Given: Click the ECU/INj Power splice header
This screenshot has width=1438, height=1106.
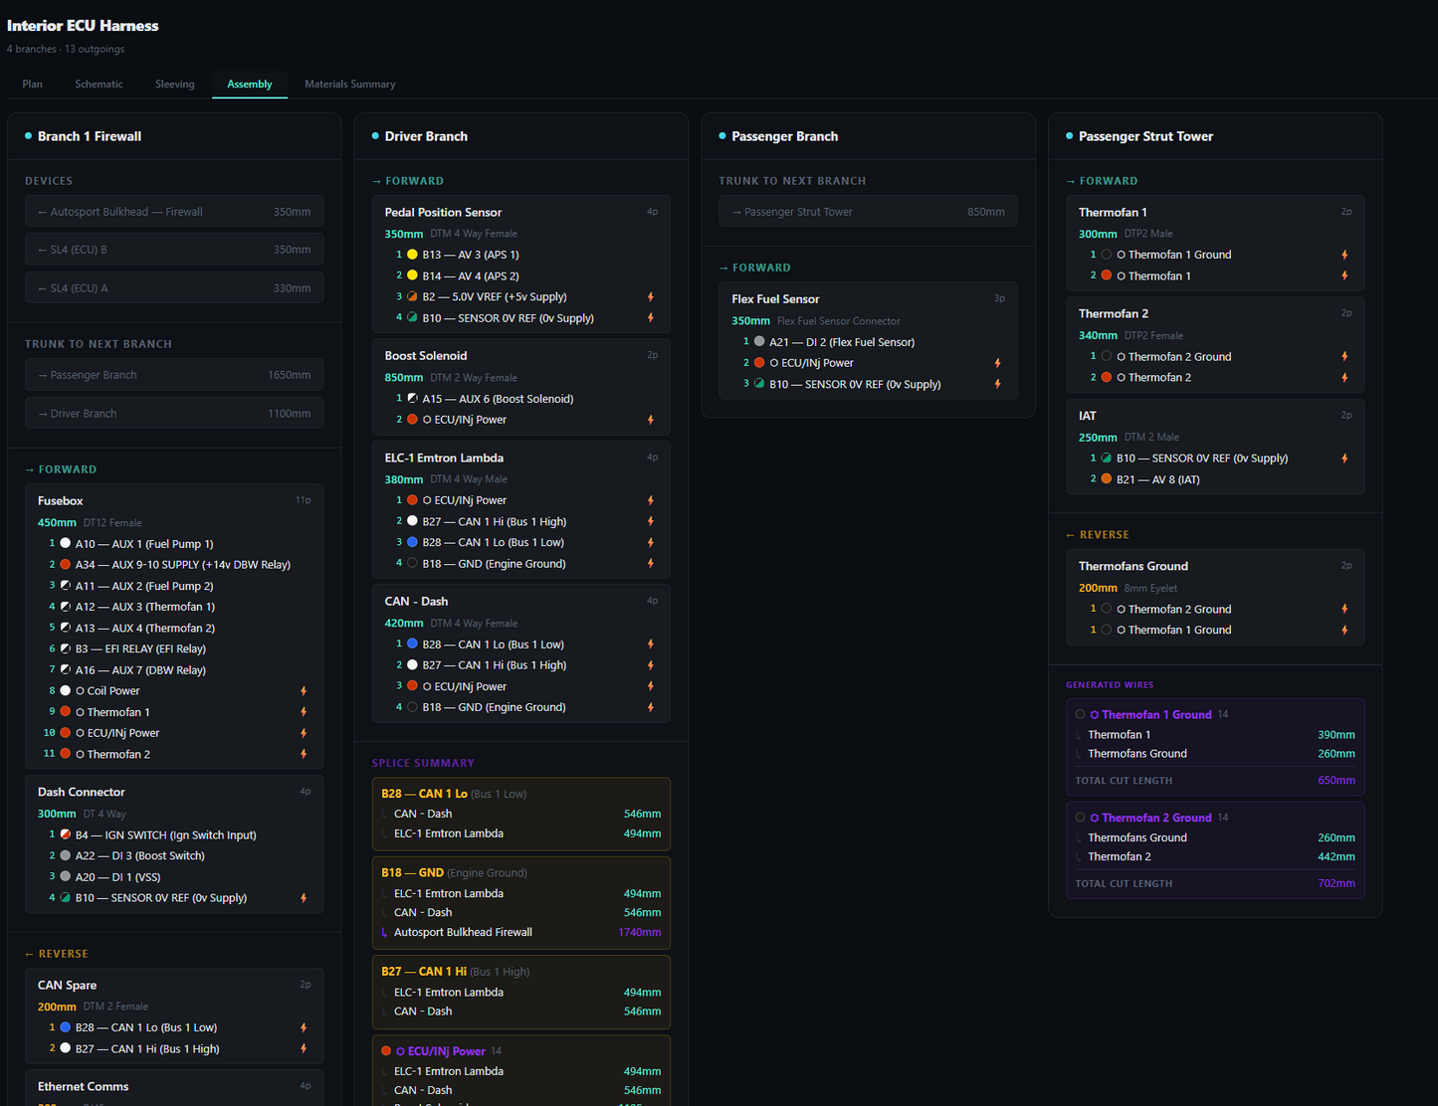Looking at the screenshot, I should pyautogui.click(x=441, y=1051).
